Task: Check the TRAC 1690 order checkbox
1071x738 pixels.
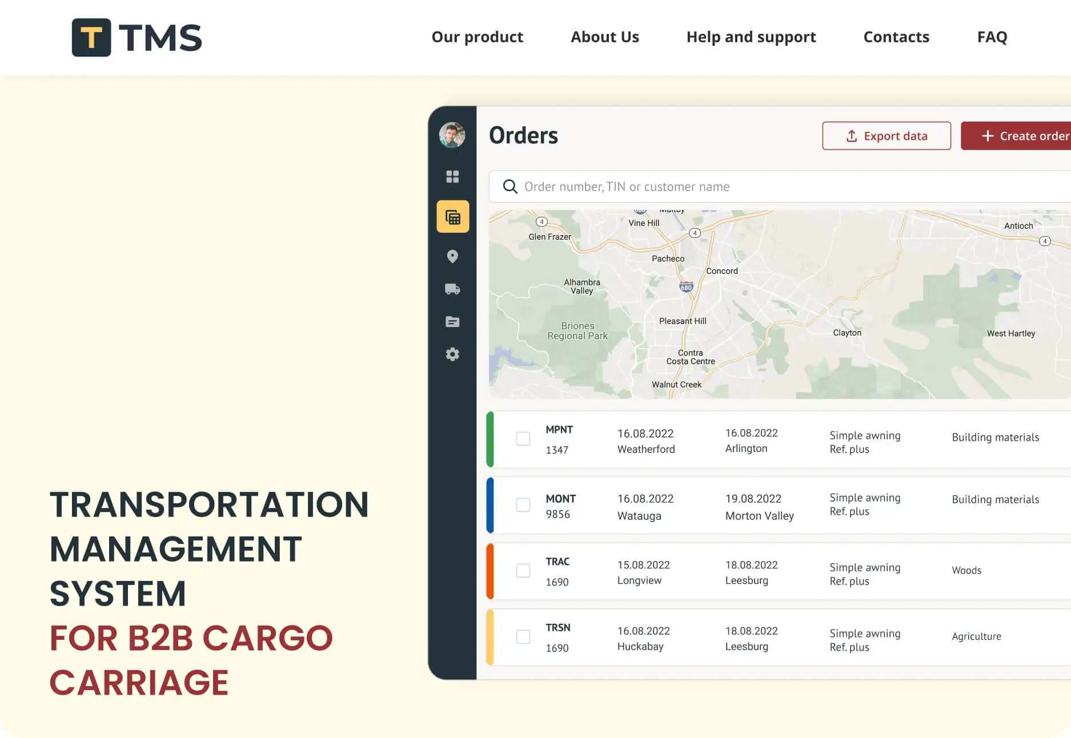Action: coord(523,570)
